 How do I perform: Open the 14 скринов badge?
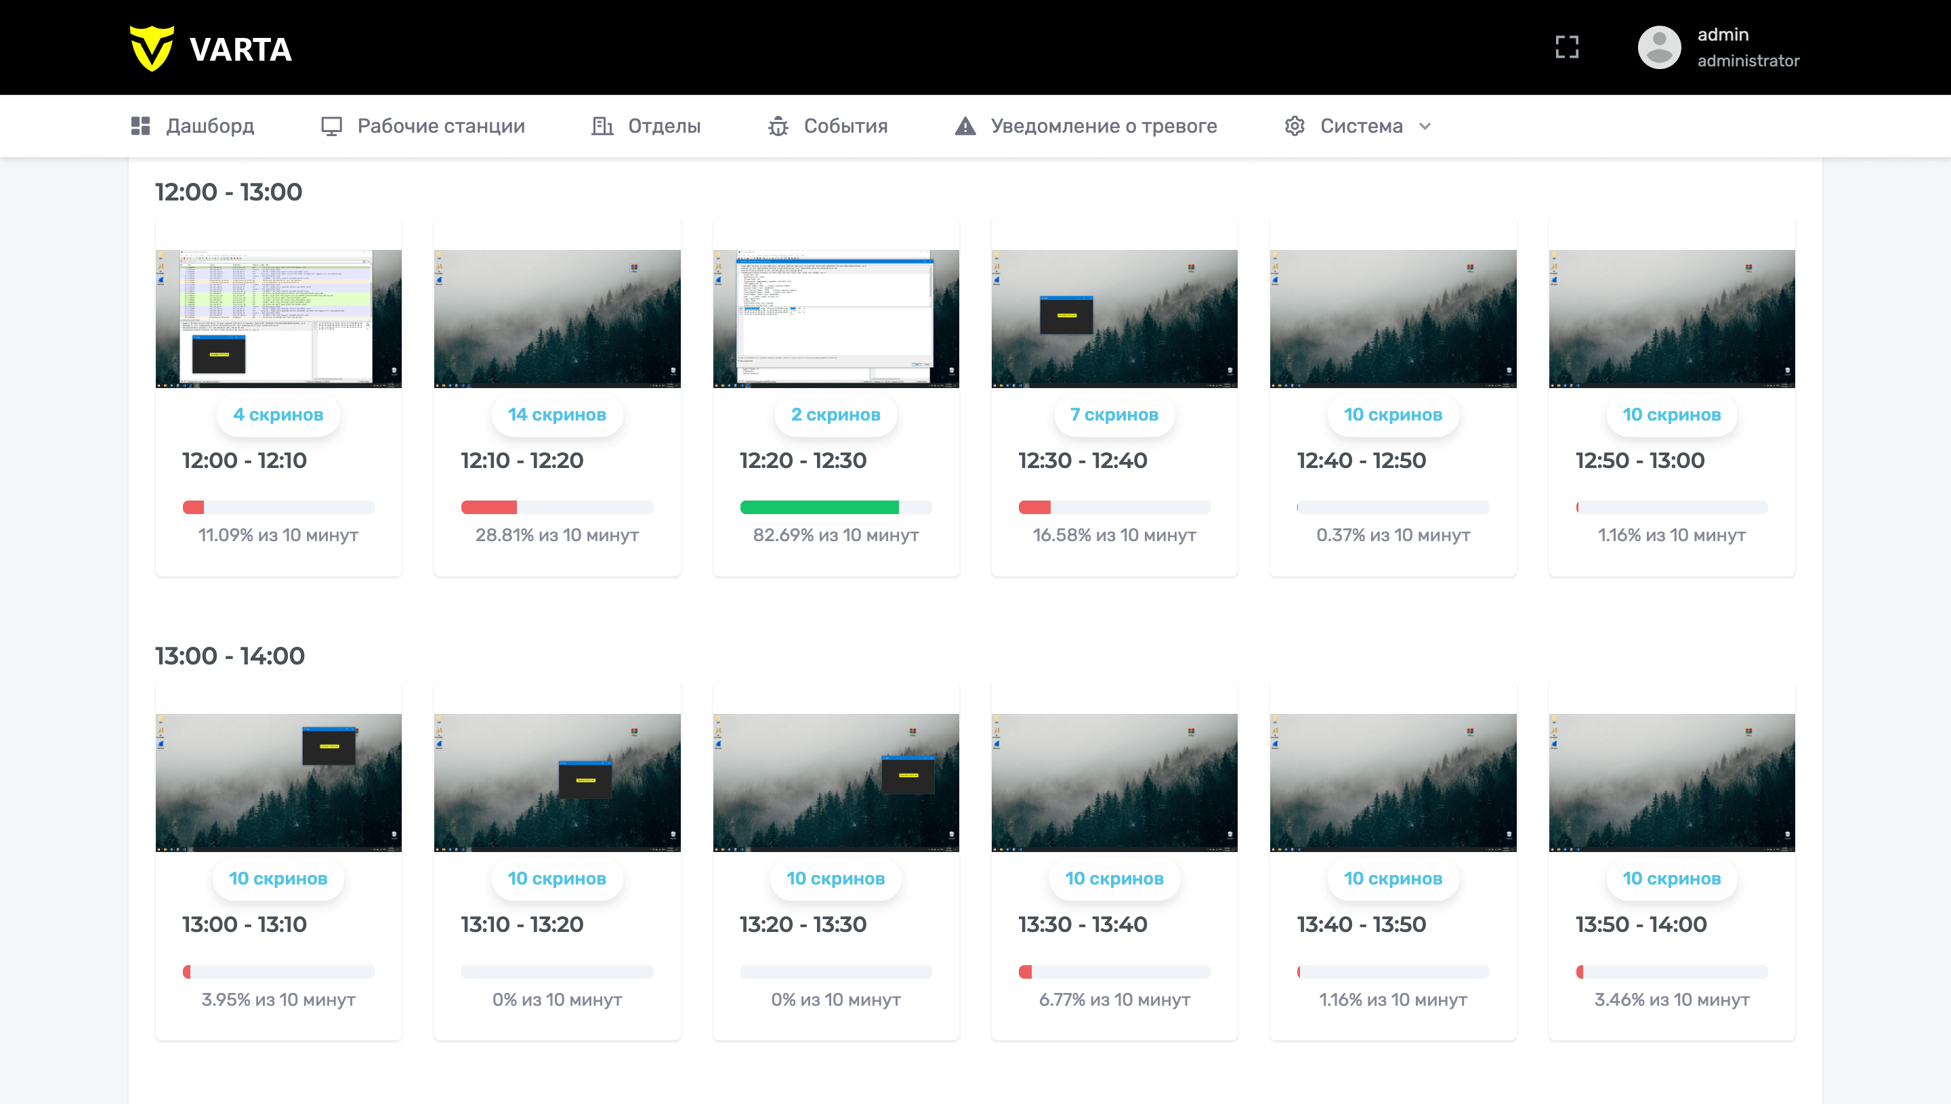[x=557, y=415]
